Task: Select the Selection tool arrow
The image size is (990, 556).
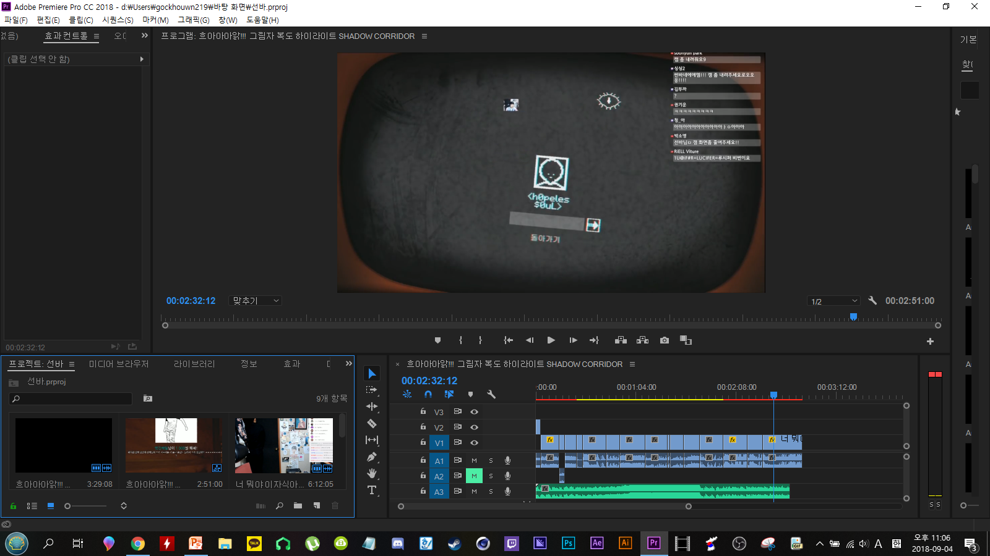Action: pos(372,374)
